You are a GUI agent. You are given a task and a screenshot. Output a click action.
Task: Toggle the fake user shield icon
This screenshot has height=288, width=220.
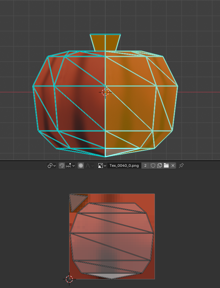[153, 166]
